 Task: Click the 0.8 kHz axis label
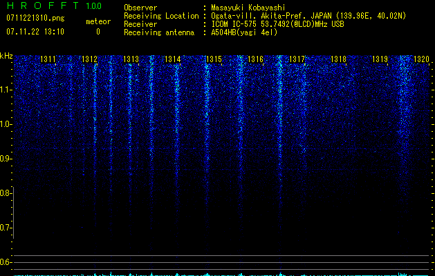(6, 193)
